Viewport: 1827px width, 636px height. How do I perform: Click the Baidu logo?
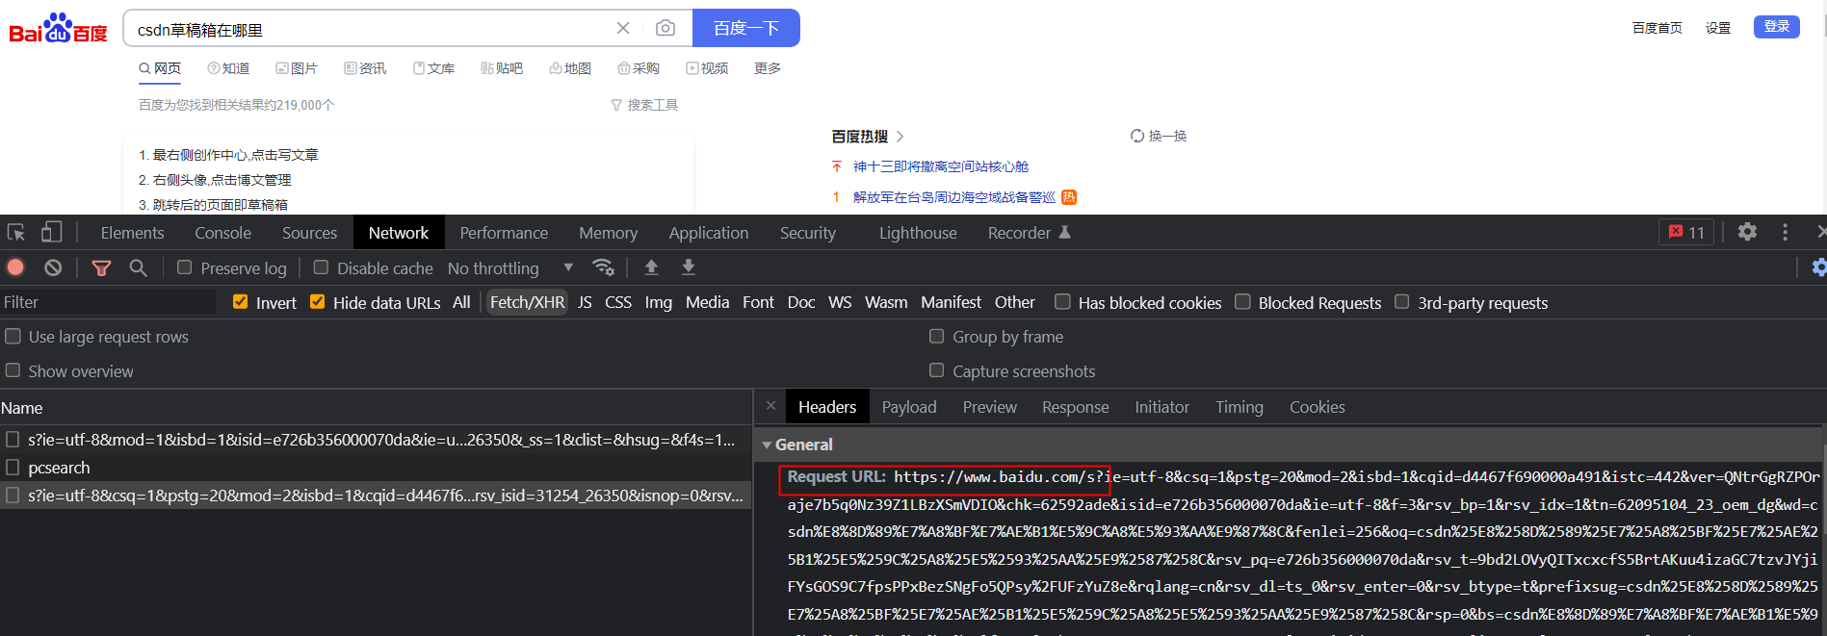pyautogui.click(x=58, y=28)
